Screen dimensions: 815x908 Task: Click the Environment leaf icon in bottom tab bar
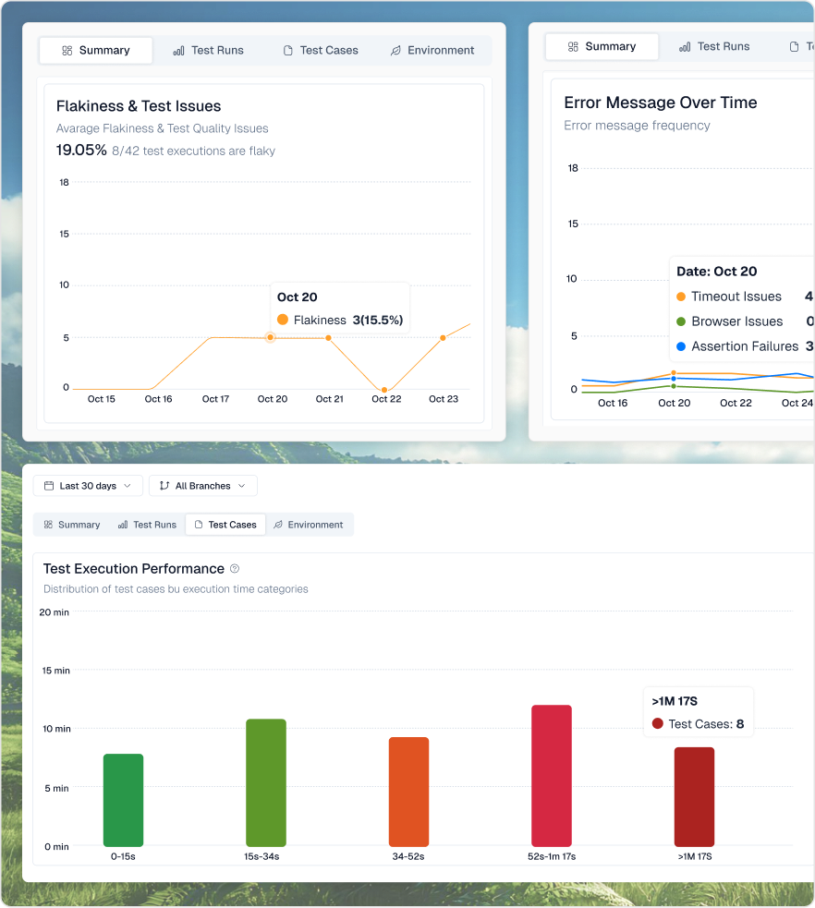[x=278, y=525]
